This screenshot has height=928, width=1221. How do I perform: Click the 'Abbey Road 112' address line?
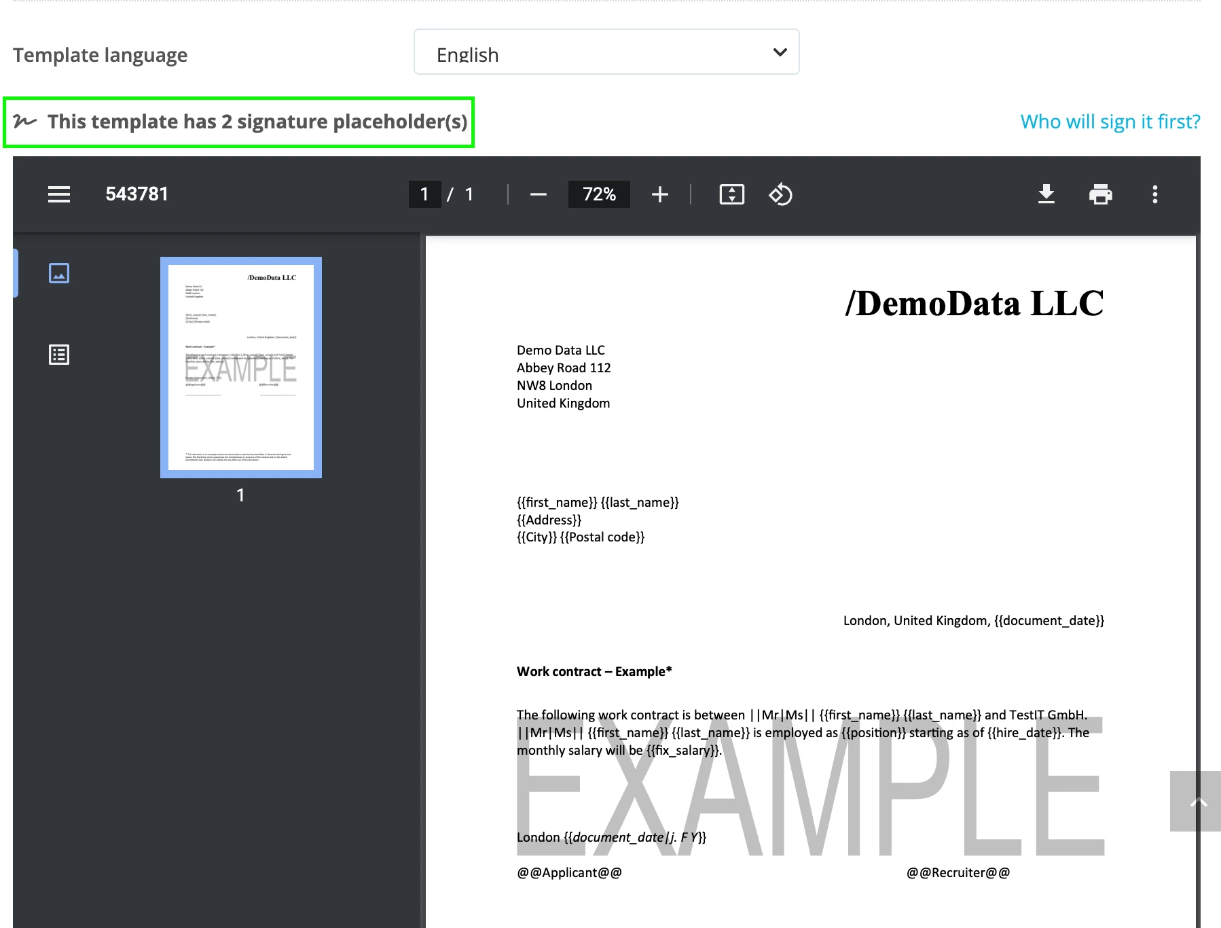[564, 368]
